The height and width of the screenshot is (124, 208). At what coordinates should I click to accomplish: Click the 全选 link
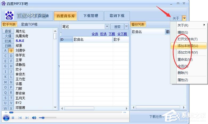[95, 34]
